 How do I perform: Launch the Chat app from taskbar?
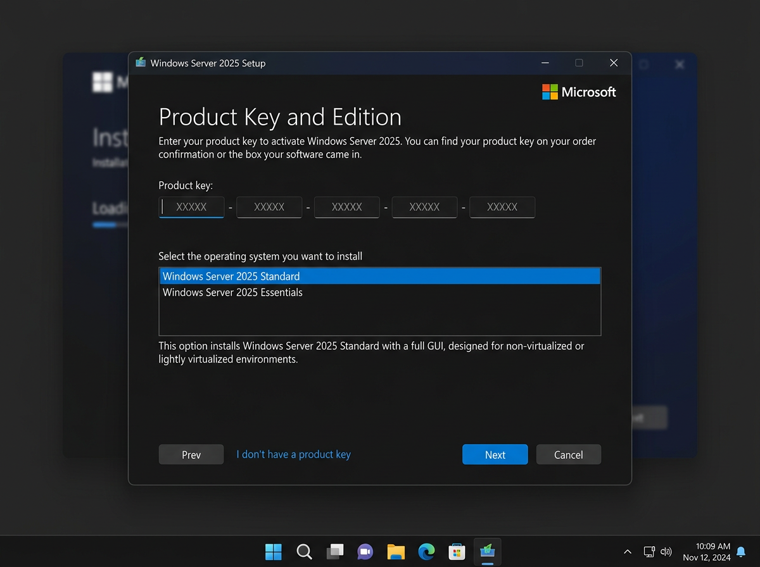pyautogui.click(x=365, y=552)
